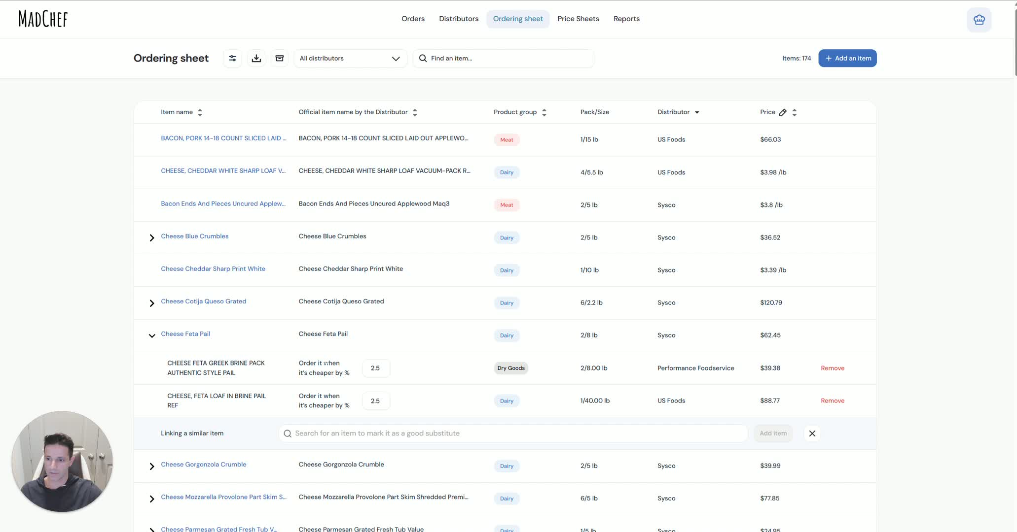1017x532 pixels.
Task: Open the Cheese Gorgonzola Crumble item link
Action: tap(204, 465)
